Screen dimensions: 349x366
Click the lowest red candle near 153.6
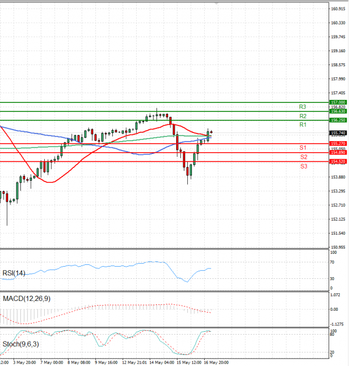point(187,171)
